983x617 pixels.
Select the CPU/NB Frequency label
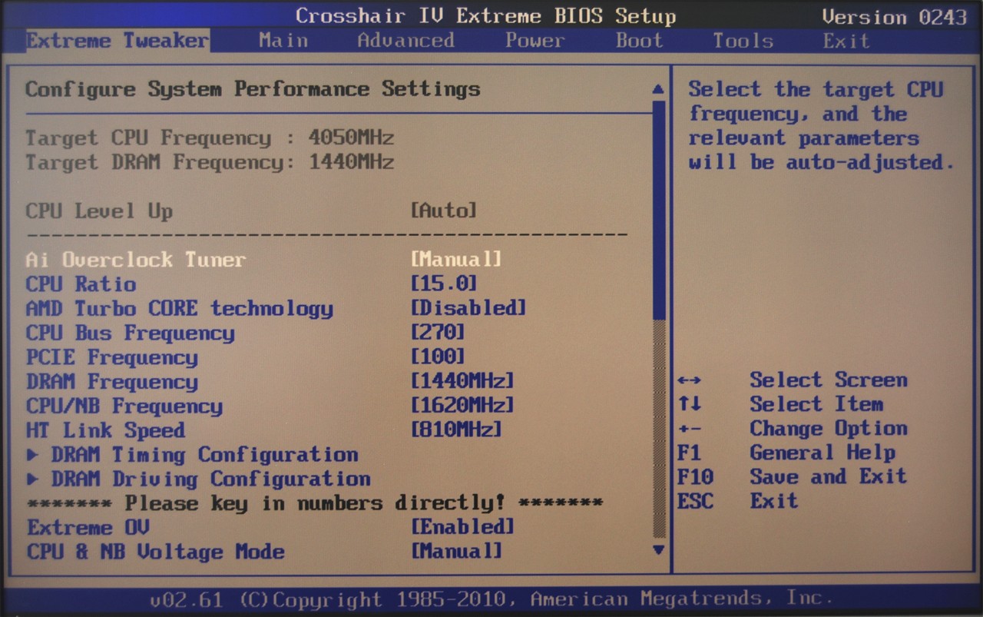click(x=124, y=406)
